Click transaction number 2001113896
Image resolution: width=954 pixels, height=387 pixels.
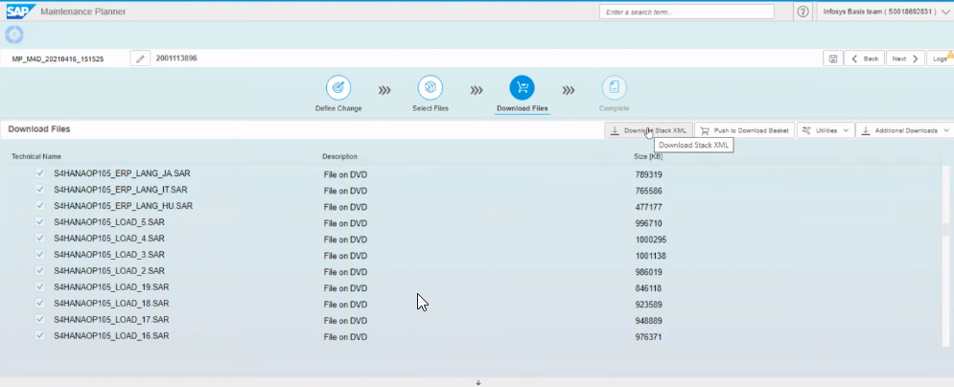176,58
